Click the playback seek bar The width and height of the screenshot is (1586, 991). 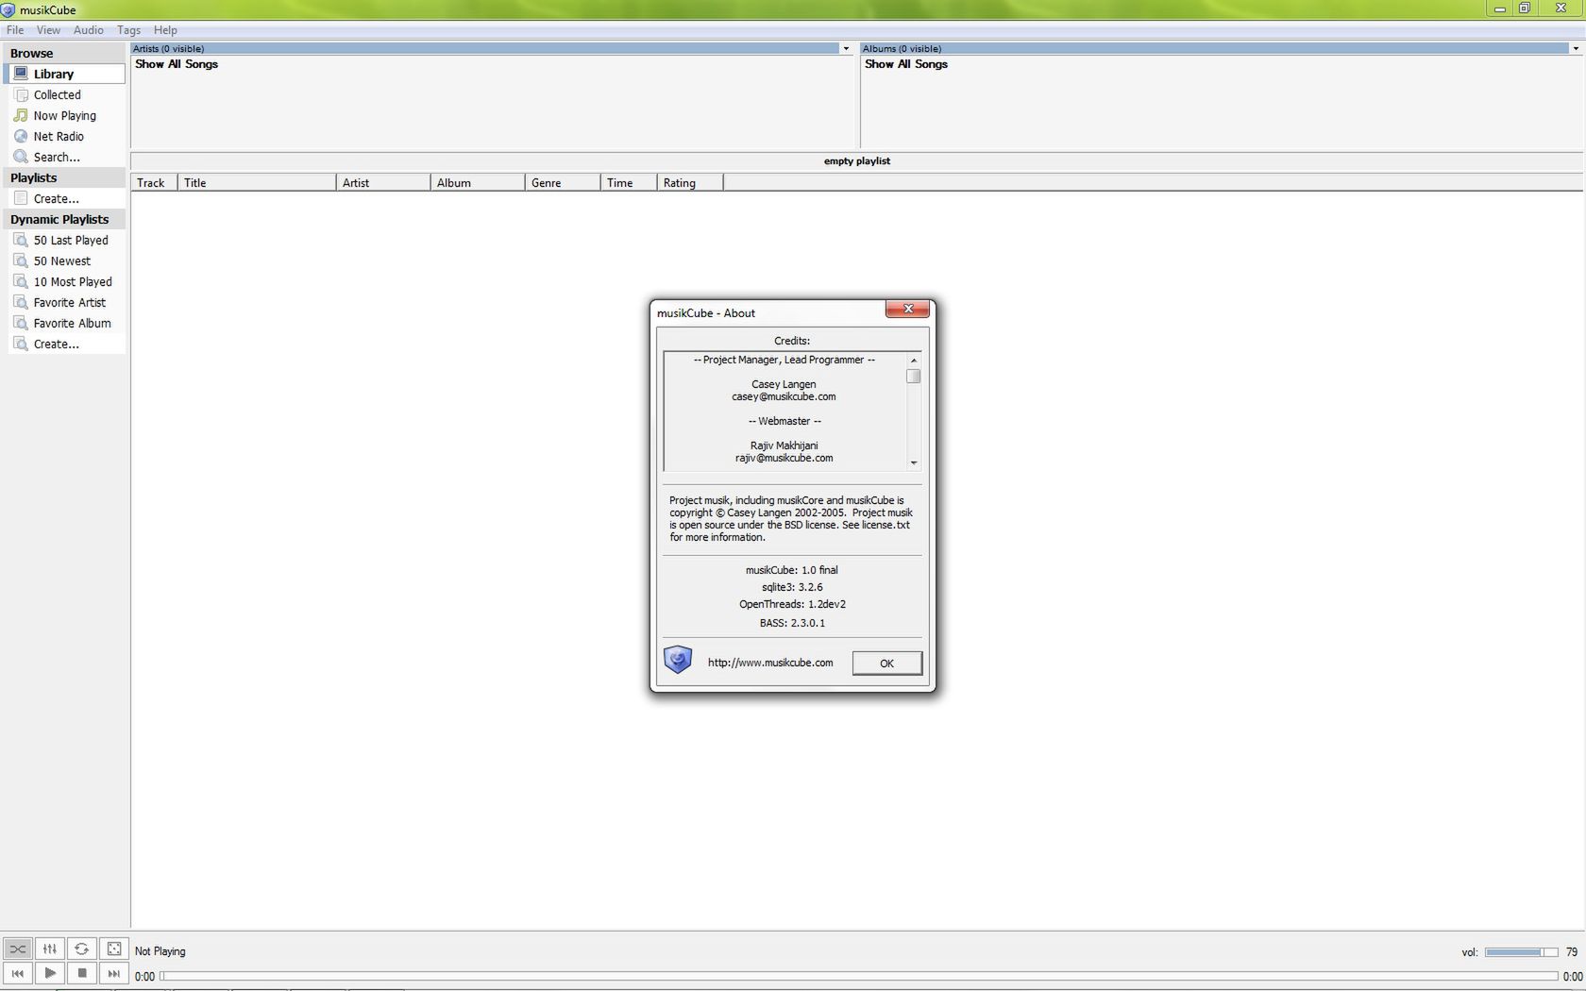pos(858,976)
